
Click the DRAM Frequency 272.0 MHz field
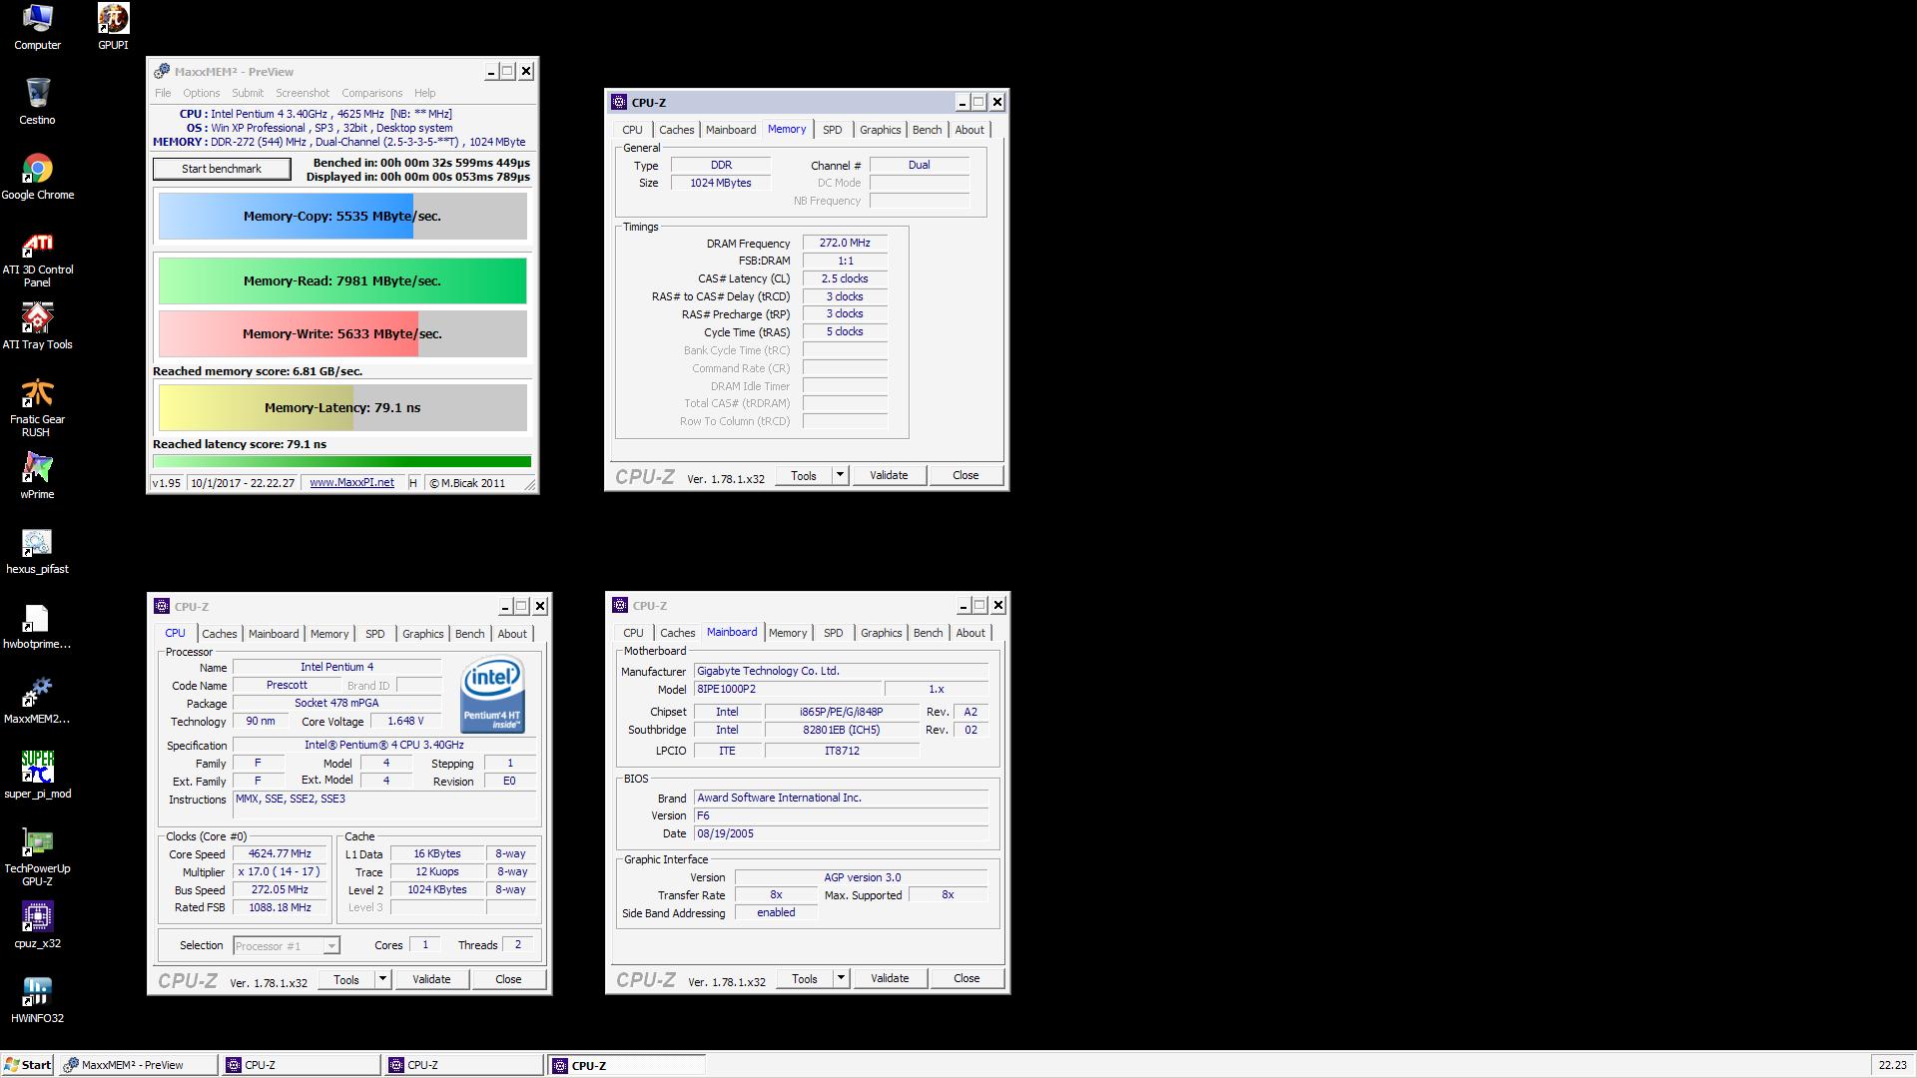[x=845, y=243]
